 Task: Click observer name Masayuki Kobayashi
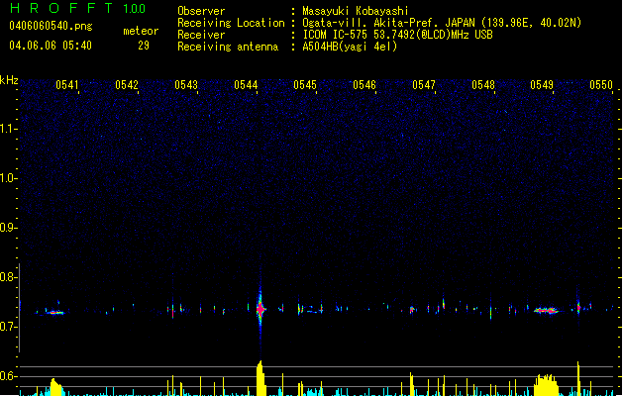pos(356,11)
